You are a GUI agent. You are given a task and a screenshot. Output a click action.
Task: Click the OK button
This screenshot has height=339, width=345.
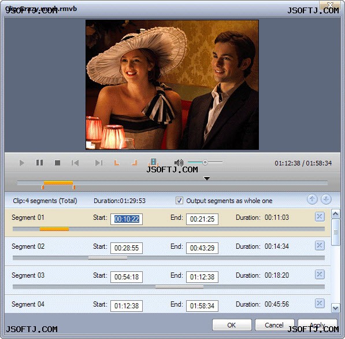click(232, 325)
